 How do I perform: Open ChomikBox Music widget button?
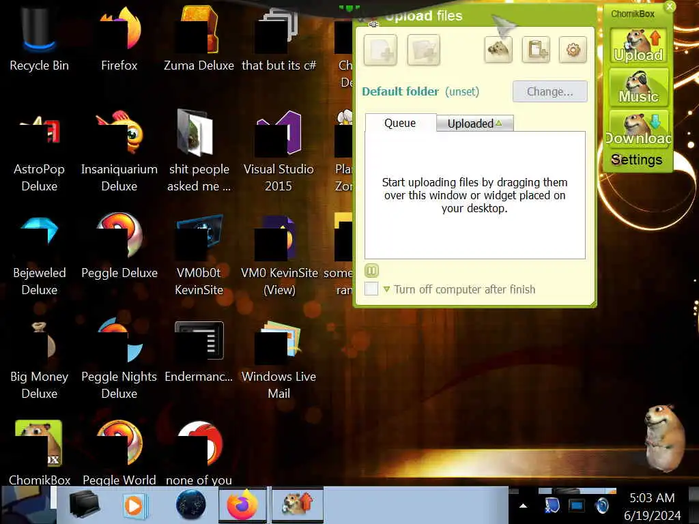point(638,87)
